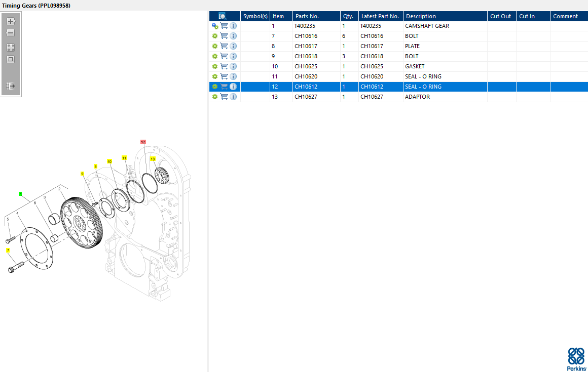
Task: Click the red highlighted callout 12
Action: 143,142
